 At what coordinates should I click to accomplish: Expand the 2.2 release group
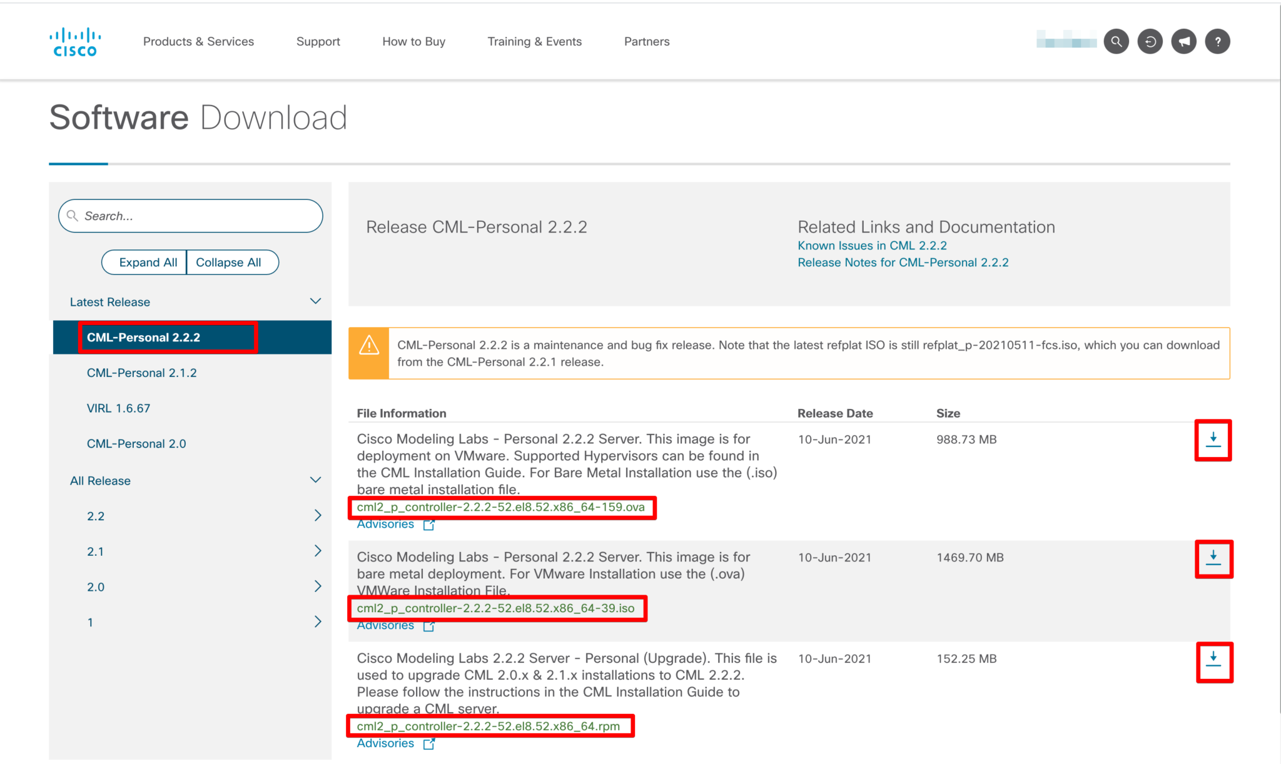coord(317,516)
